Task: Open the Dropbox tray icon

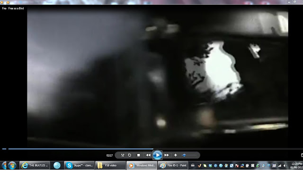Action: tap(210, 166)
